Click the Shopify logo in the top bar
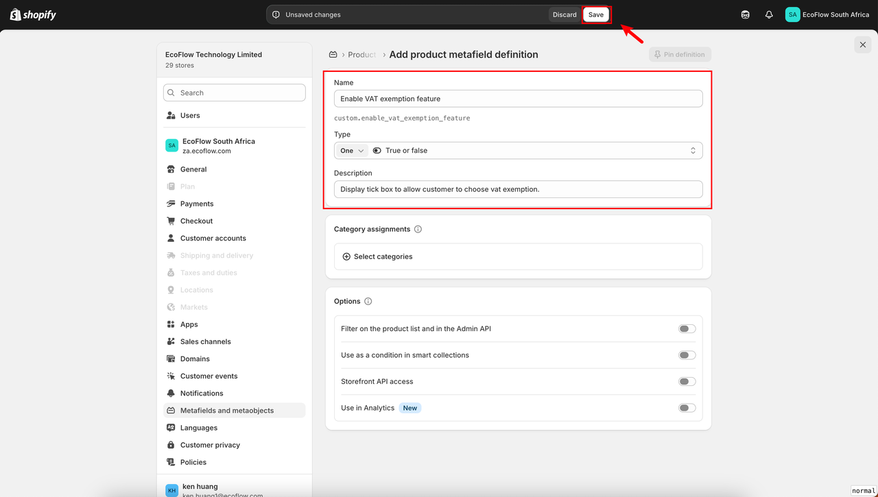This screenshot has width=878, height=497. coord(33,14)
